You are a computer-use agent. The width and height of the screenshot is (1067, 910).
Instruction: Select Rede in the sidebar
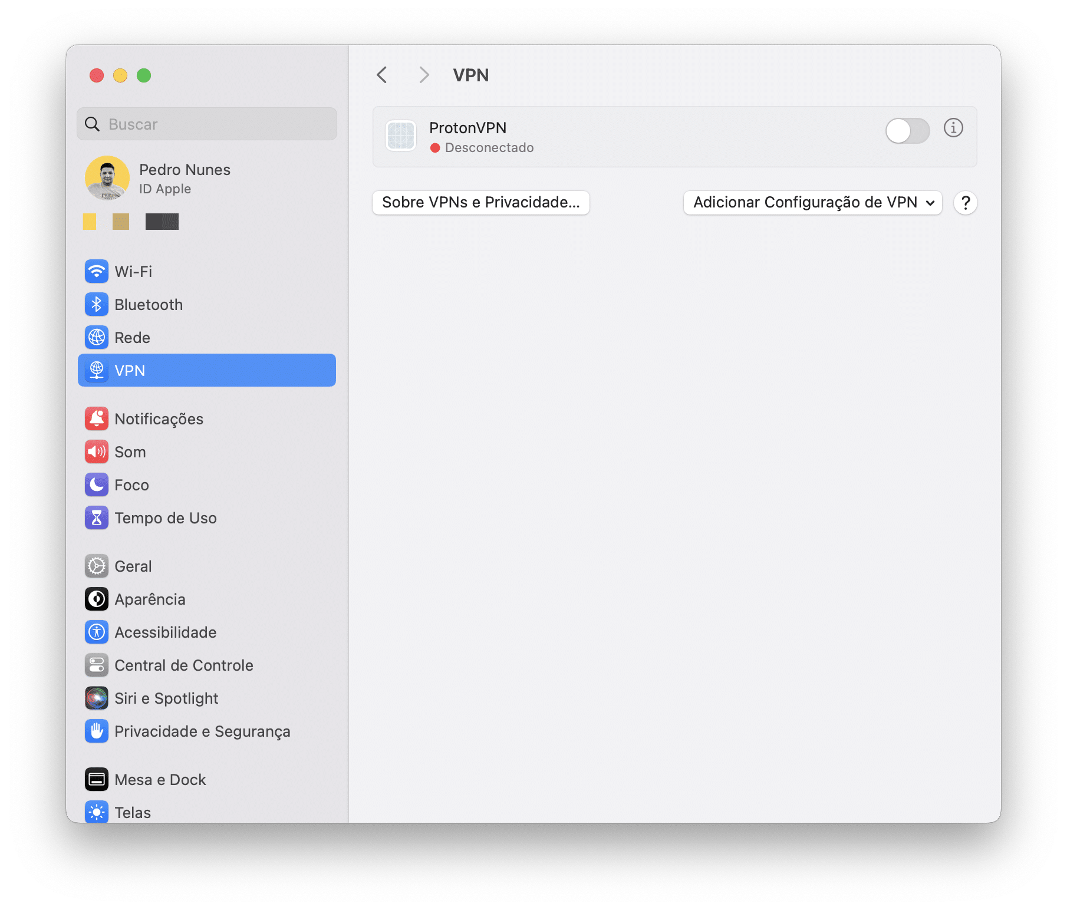pyautogui.click(x=207, y=337)
